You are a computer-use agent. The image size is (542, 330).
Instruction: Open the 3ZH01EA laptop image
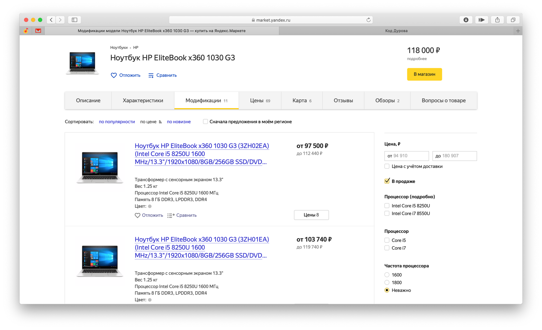(x=100, y=261)
